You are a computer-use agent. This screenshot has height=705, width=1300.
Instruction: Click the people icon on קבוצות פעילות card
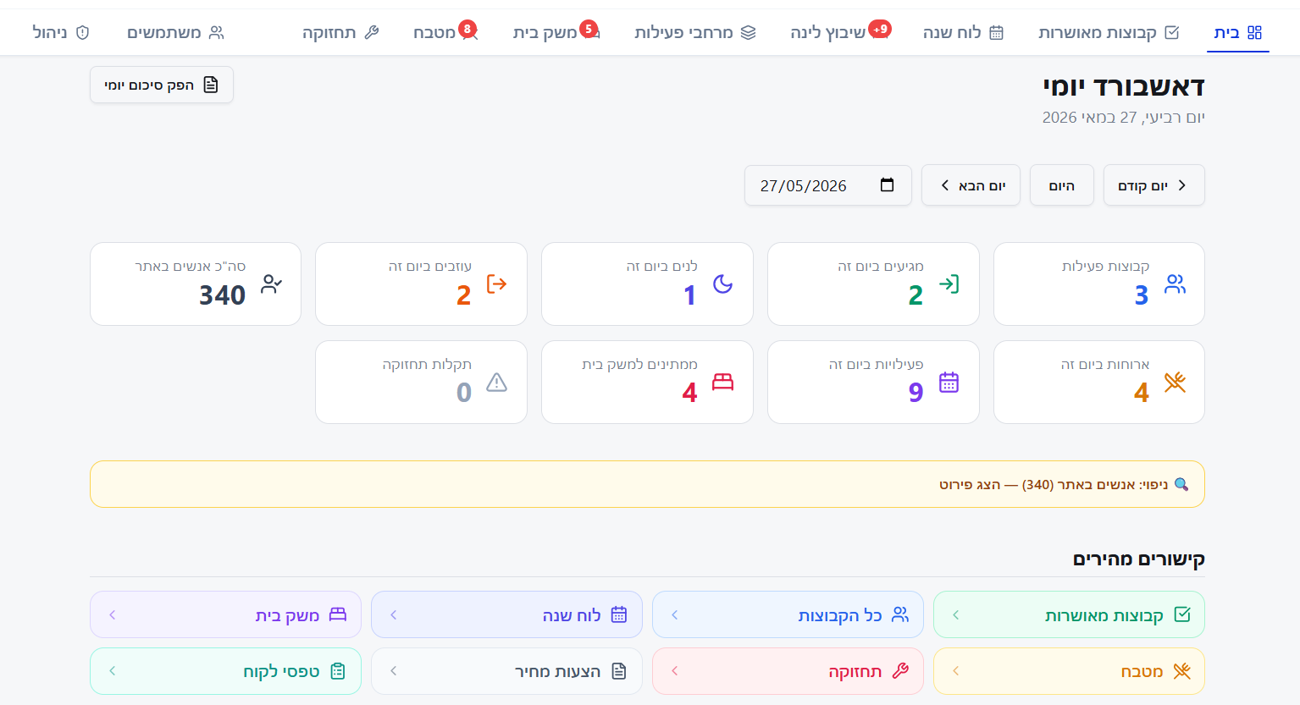point(1175,284)
